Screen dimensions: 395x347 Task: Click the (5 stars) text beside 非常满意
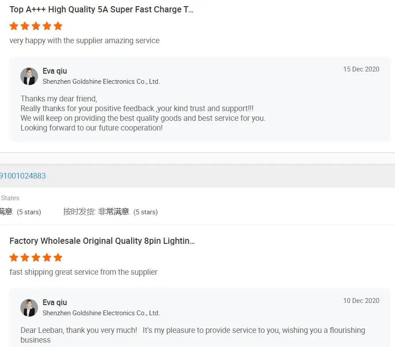click(145, 212)
